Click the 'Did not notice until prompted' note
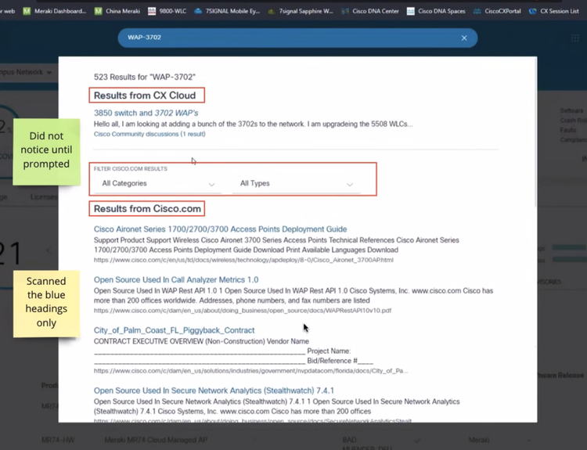587x450 pixels. point(46,150)
